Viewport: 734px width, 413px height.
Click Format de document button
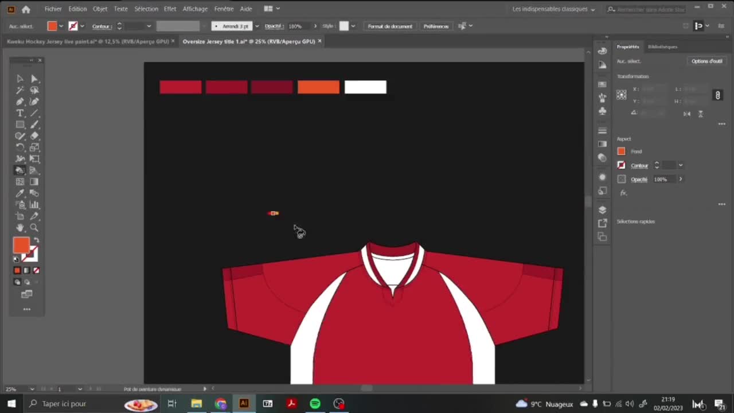coord(390,26)
